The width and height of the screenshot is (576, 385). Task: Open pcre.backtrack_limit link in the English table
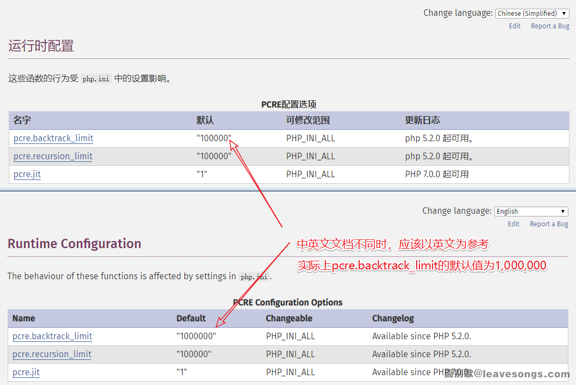coord(52,336)
